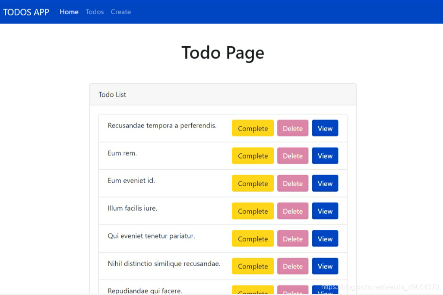Delete 'Nihil distinctio similique recusandae.' todo
This screenshot has height=295, width=443.
pos(293,266)
